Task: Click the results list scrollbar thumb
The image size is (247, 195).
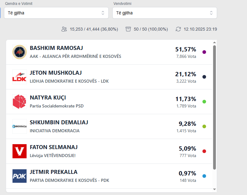Action: tap(214, 107)
